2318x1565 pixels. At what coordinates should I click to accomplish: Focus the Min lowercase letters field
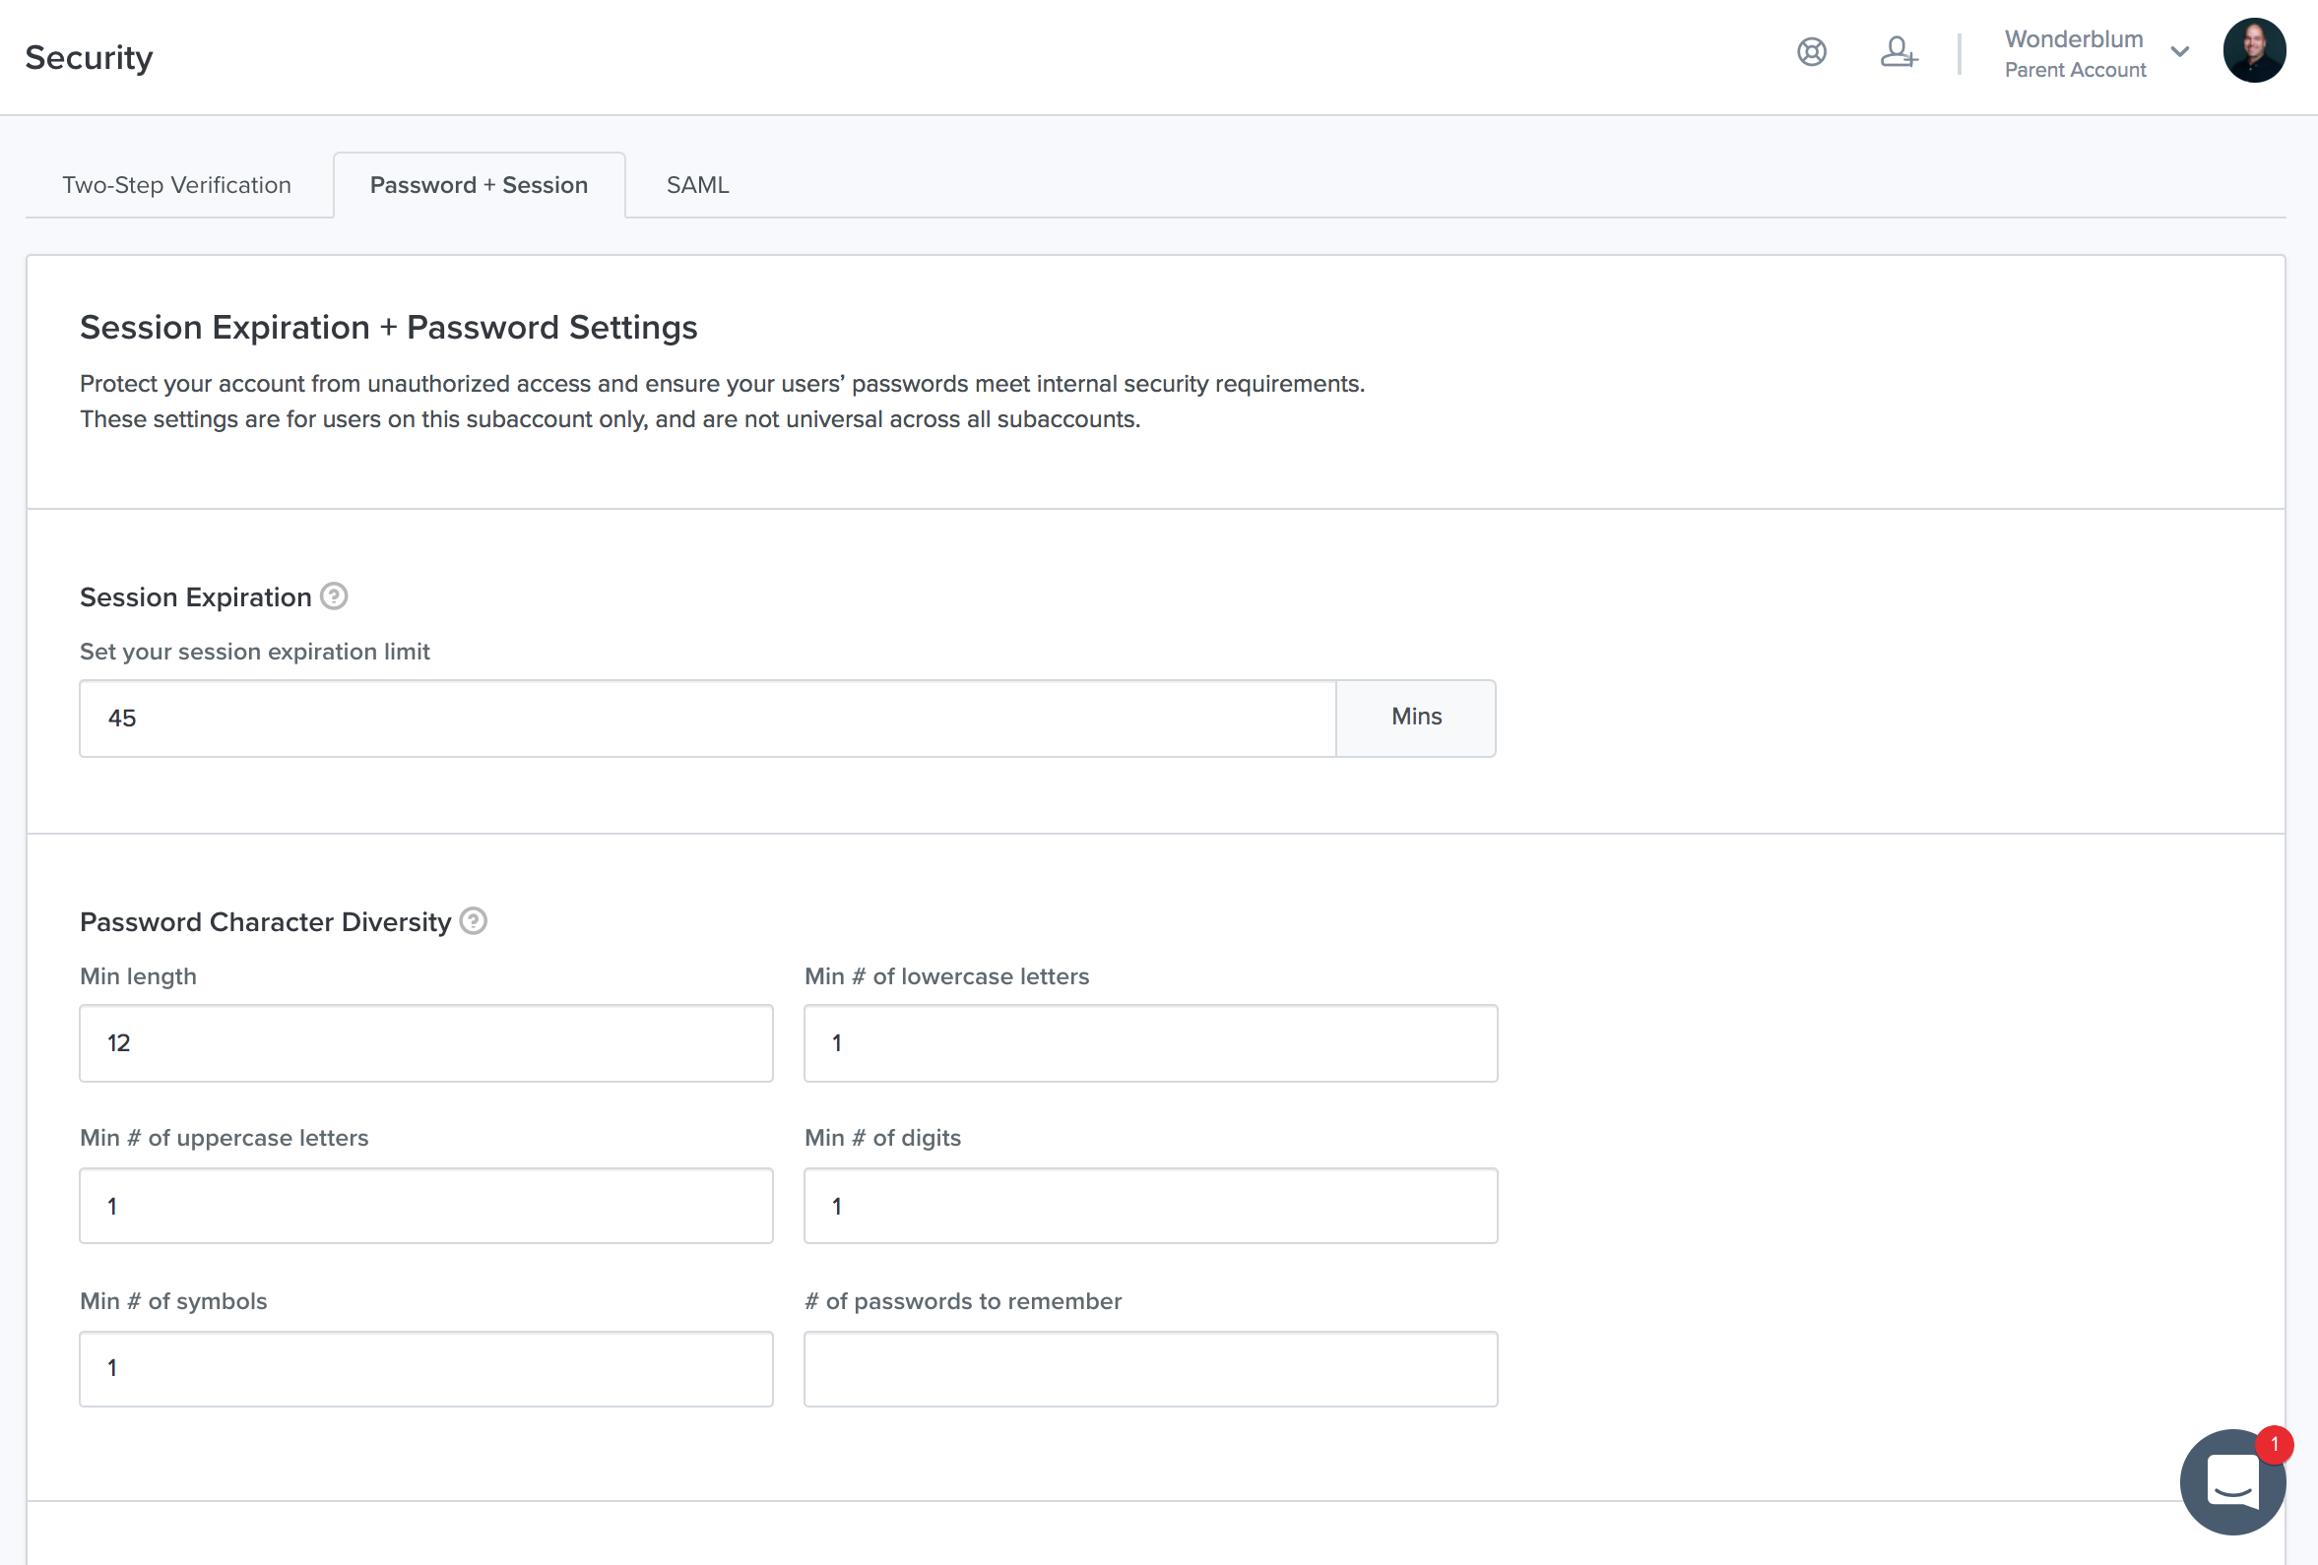pos(1150,1043)
